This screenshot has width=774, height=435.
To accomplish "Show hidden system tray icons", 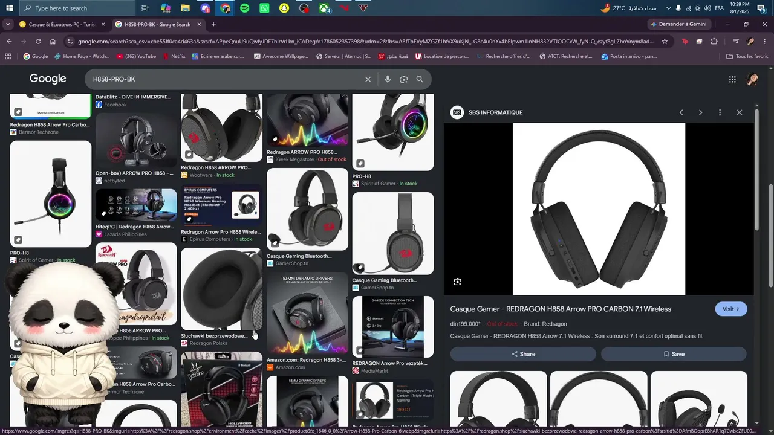I will (x=668, y=8).
